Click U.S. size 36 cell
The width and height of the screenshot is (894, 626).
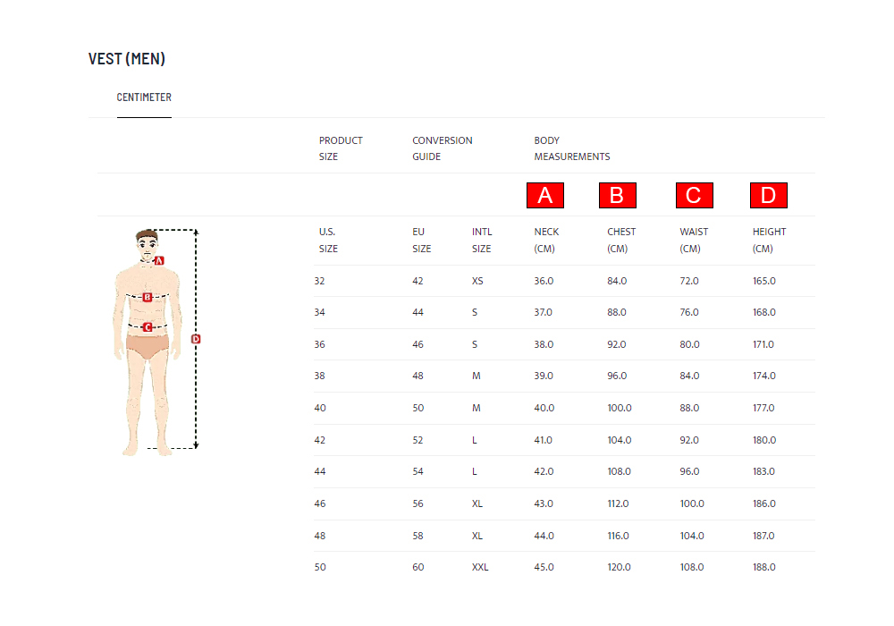tap(319, 344)
